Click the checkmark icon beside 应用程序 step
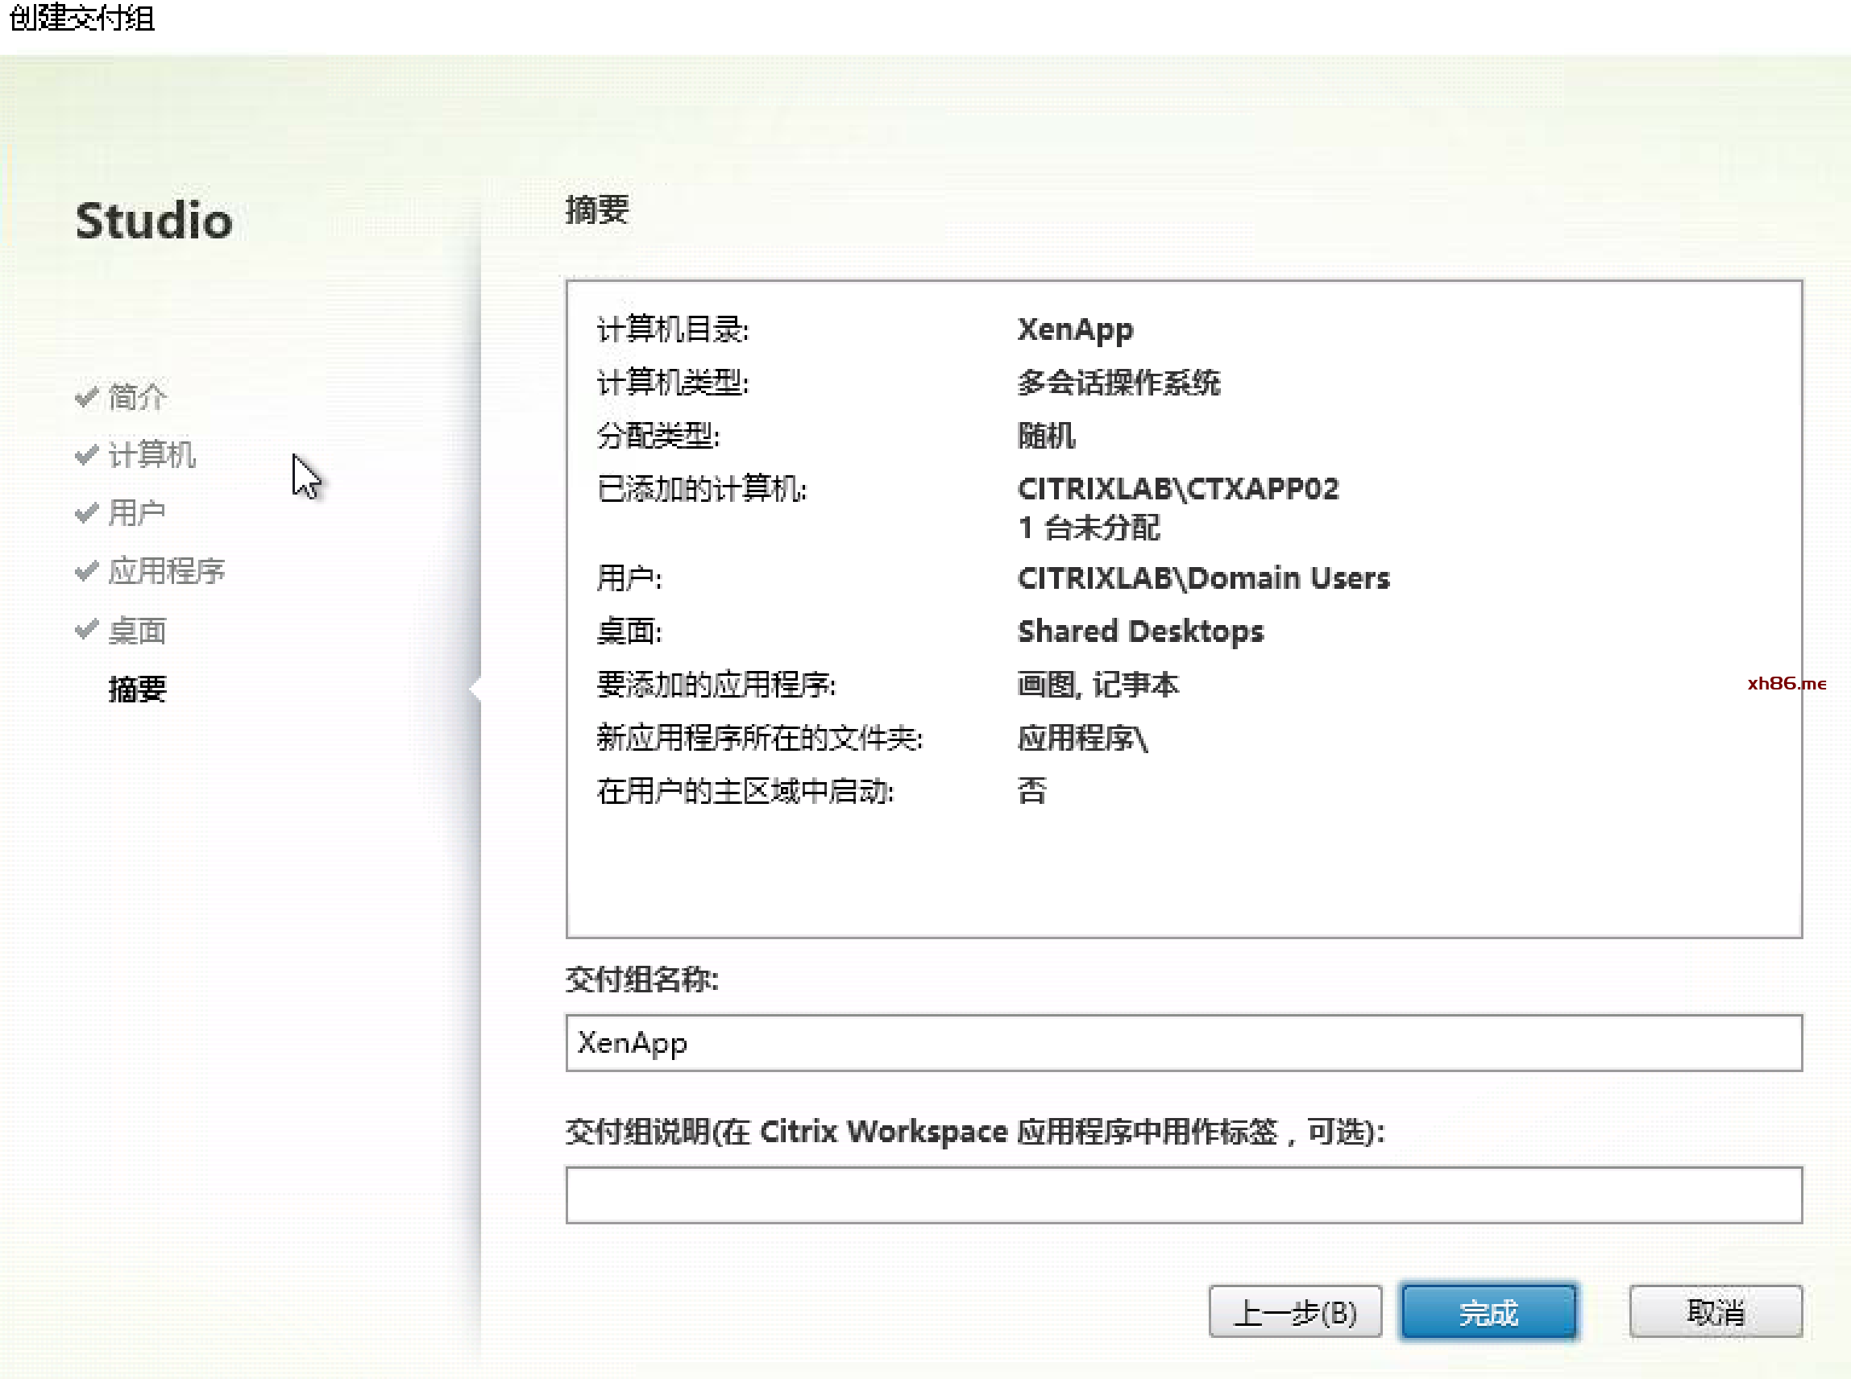The width and height of the screenshot is (1851, 1379). (x=86, y=571)
